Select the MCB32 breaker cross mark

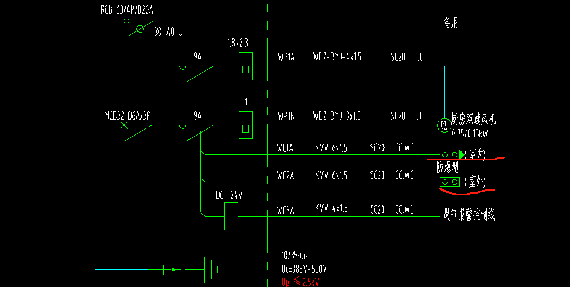coord(124,125)
